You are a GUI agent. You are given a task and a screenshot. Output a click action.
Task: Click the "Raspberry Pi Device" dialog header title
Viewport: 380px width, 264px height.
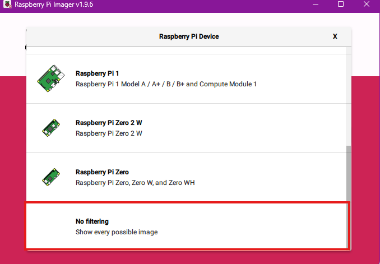(189, 36)
